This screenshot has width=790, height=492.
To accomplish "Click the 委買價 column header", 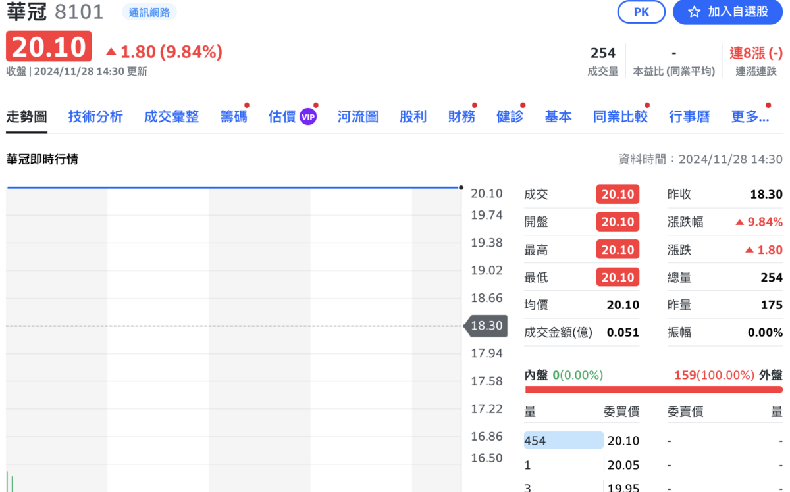I will [621, 412].
